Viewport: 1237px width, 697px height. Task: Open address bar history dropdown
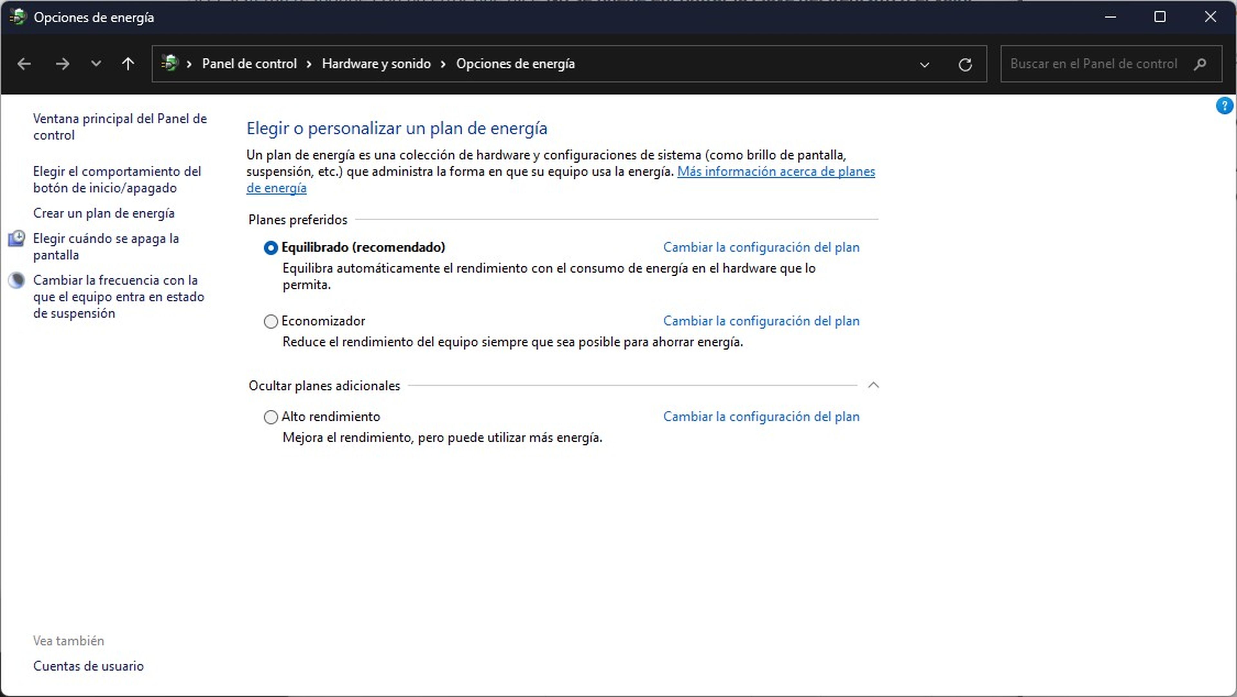point(925,64)
